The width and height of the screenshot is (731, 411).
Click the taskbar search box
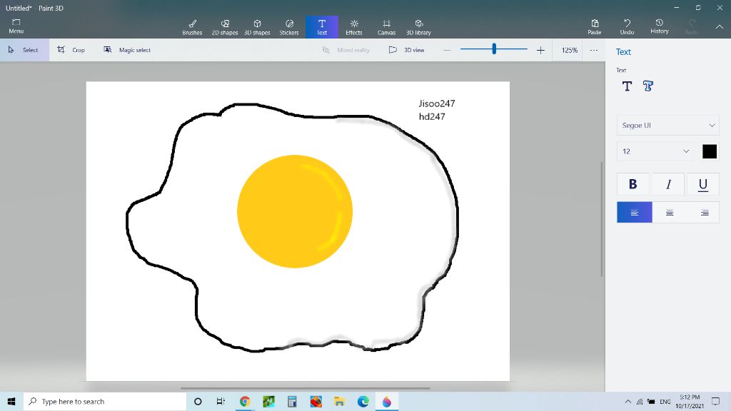[105, 401]
